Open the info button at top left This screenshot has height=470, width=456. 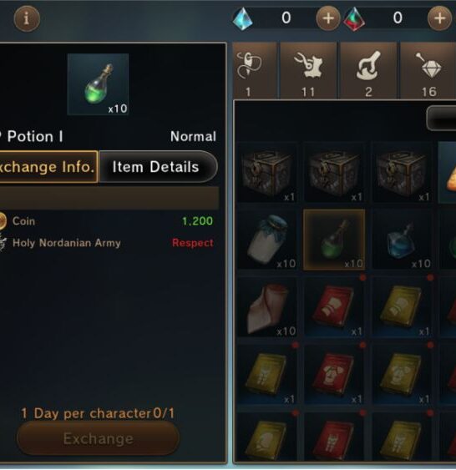click(27, 19)
